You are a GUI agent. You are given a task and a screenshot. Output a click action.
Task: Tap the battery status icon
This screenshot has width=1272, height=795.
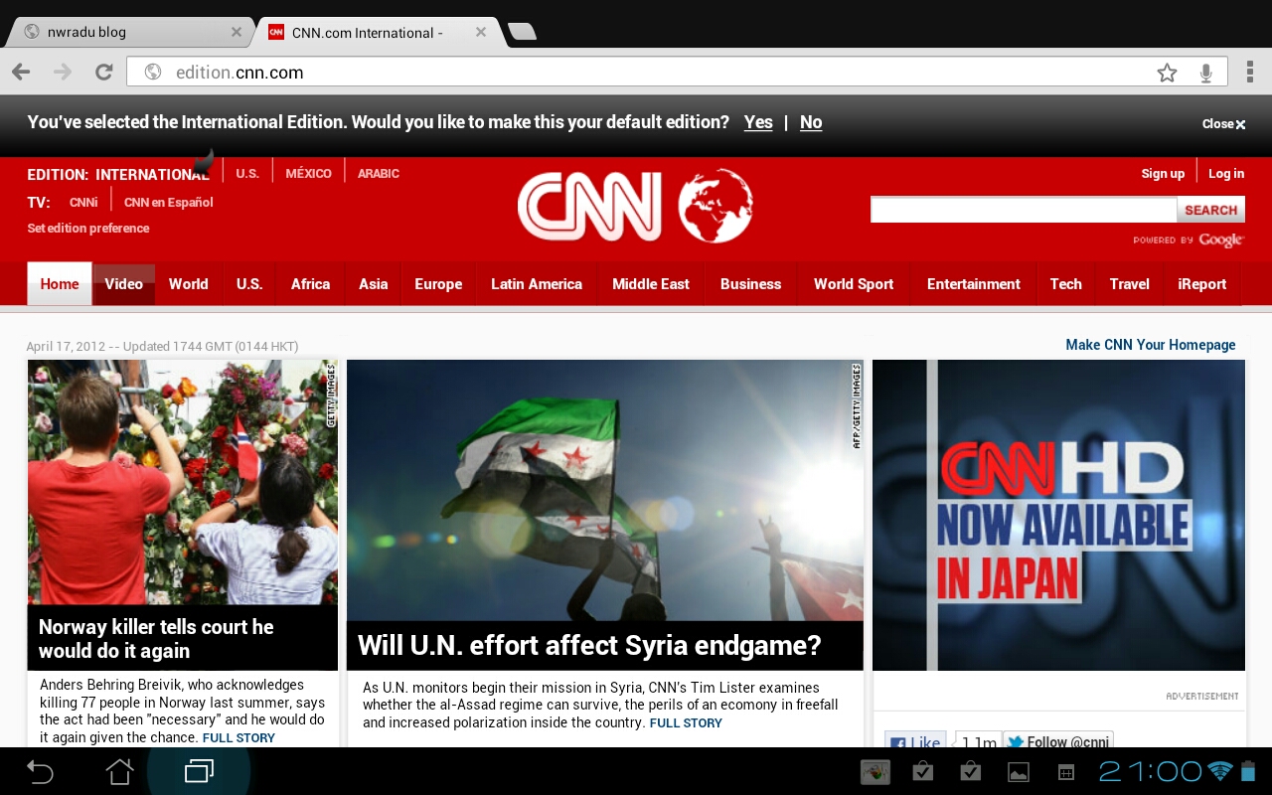(x=1249, y=771)
